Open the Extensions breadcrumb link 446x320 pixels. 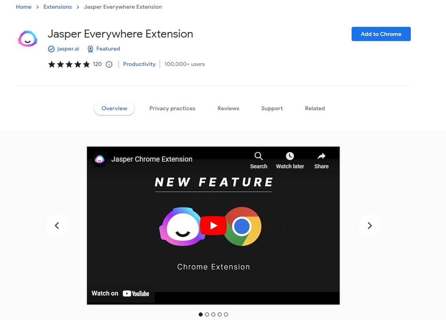(57, 7)
